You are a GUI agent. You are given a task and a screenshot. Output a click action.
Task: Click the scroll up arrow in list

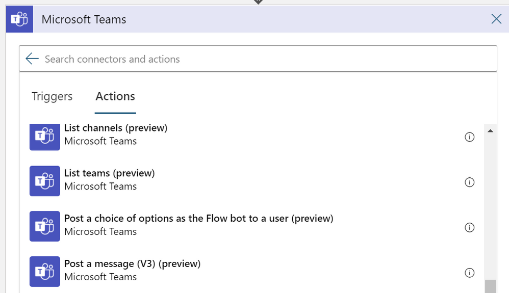[x=490, y=131]
